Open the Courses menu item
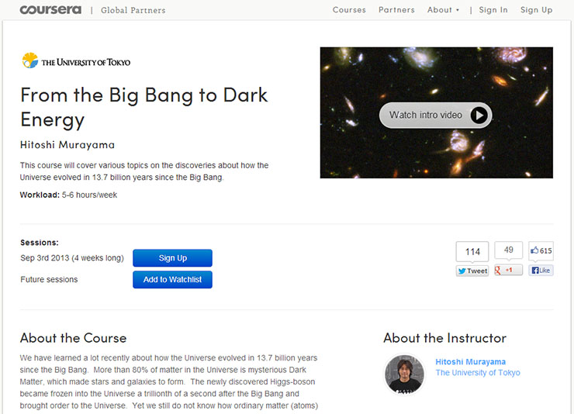 [349, 10]
